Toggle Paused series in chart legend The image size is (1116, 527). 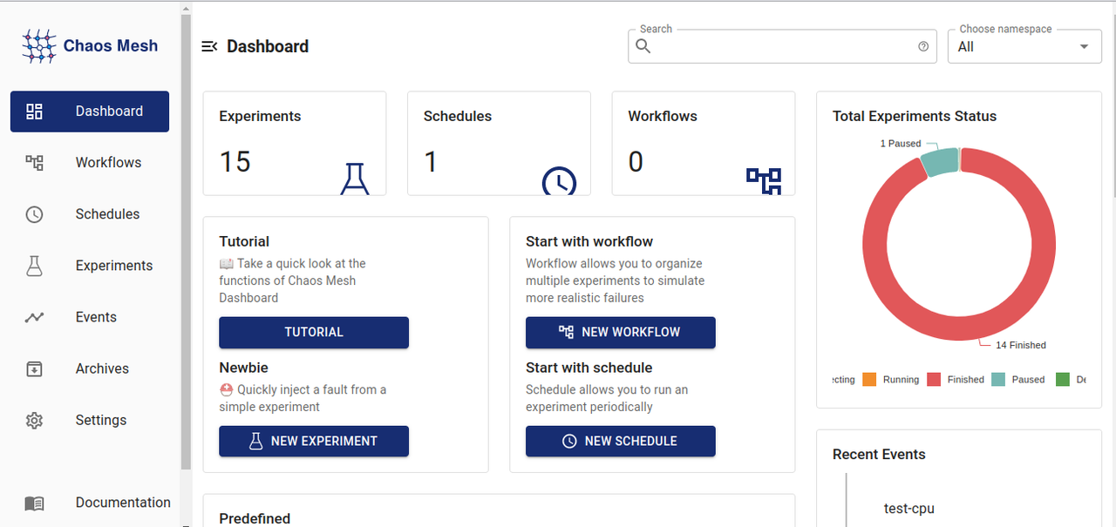point(1018,380)
